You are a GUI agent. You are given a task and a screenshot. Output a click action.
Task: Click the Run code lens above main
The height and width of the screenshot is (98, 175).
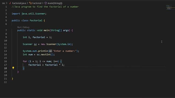tap(19, 27)
